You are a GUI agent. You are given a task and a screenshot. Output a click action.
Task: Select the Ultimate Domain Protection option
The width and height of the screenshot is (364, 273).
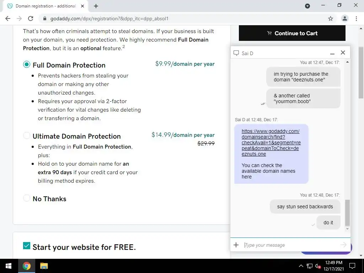(27, 135)
